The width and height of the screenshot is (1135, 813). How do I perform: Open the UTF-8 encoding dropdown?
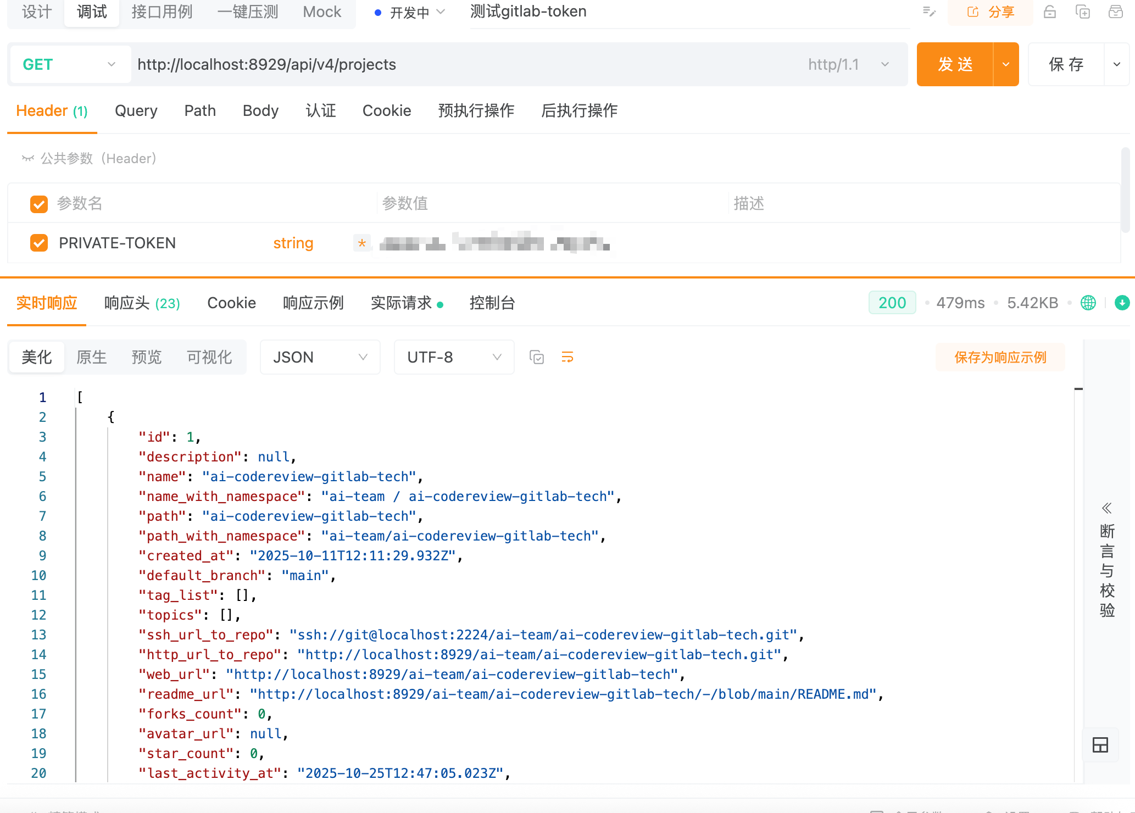(454, 357)
